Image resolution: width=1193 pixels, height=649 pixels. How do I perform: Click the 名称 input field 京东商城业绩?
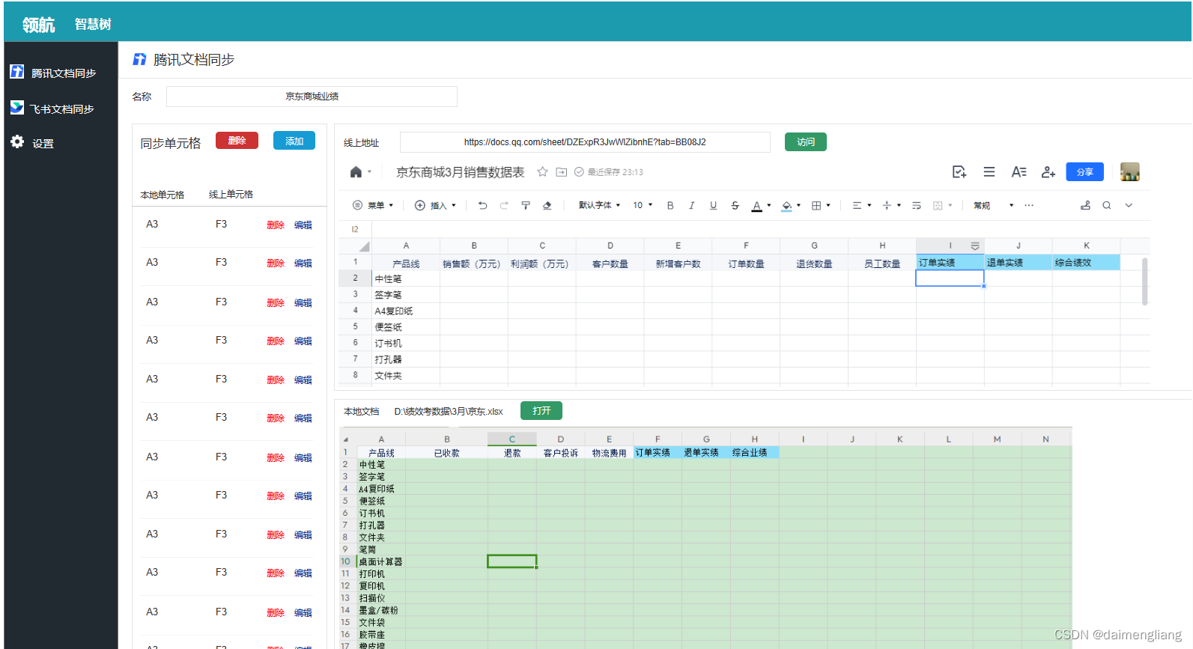coord(312,97)
